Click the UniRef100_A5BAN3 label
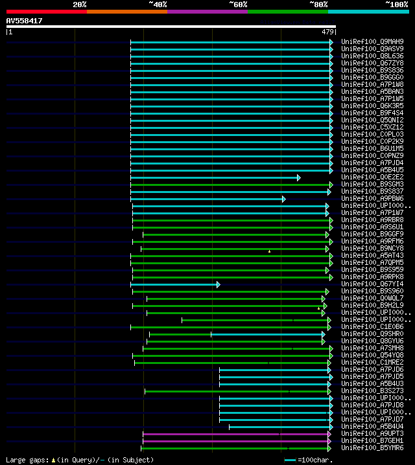This screenshot has height=465, width=415. tap(372, 91)
